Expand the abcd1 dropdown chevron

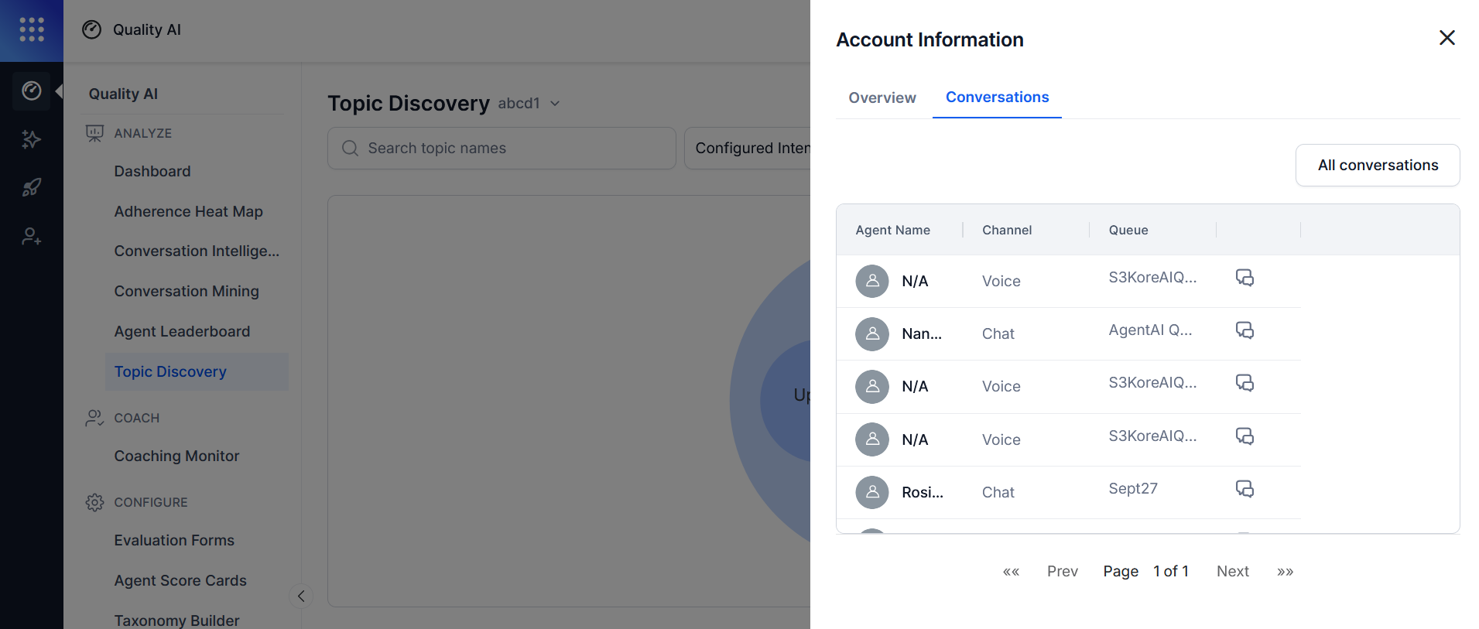pyautogui.click(x=555, y=104)
